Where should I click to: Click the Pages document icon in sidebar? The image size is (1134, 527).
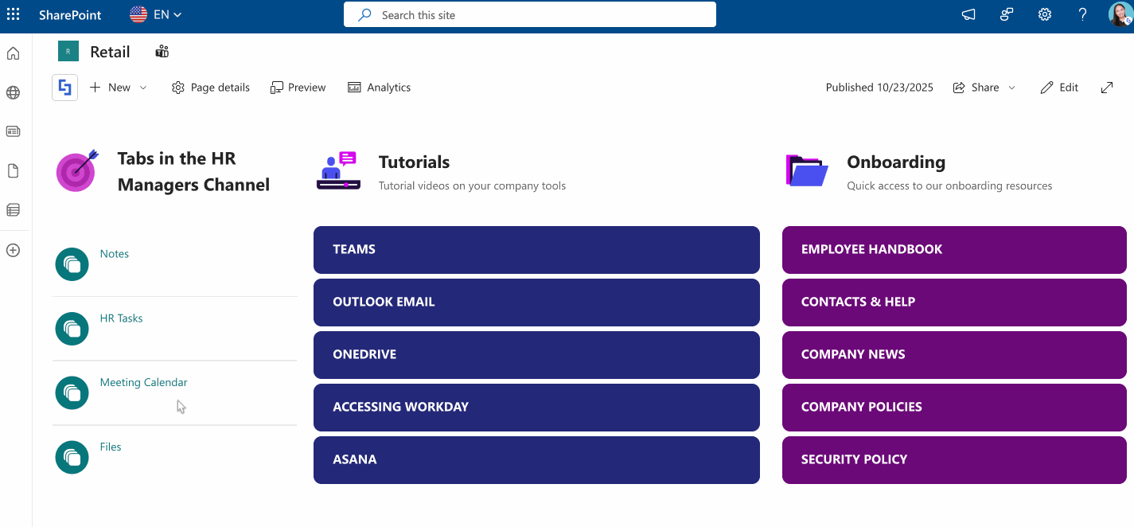point(13,170)
